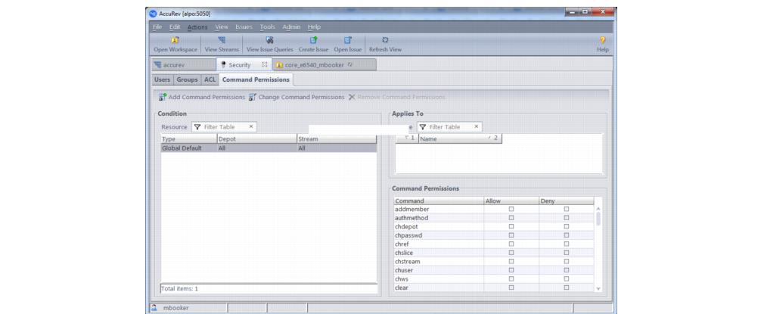
Task: Open the Admin menu
Action: point(291,27)
